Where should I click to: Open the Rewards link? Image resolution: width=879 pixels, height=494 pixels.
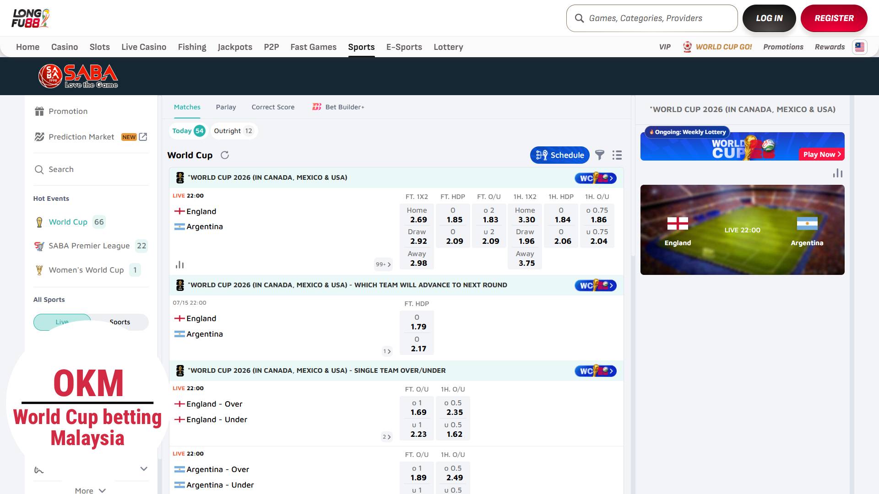830,47
